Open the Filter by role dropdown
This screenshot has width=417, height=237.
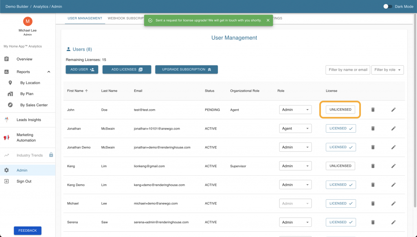(x=388, y=70)
